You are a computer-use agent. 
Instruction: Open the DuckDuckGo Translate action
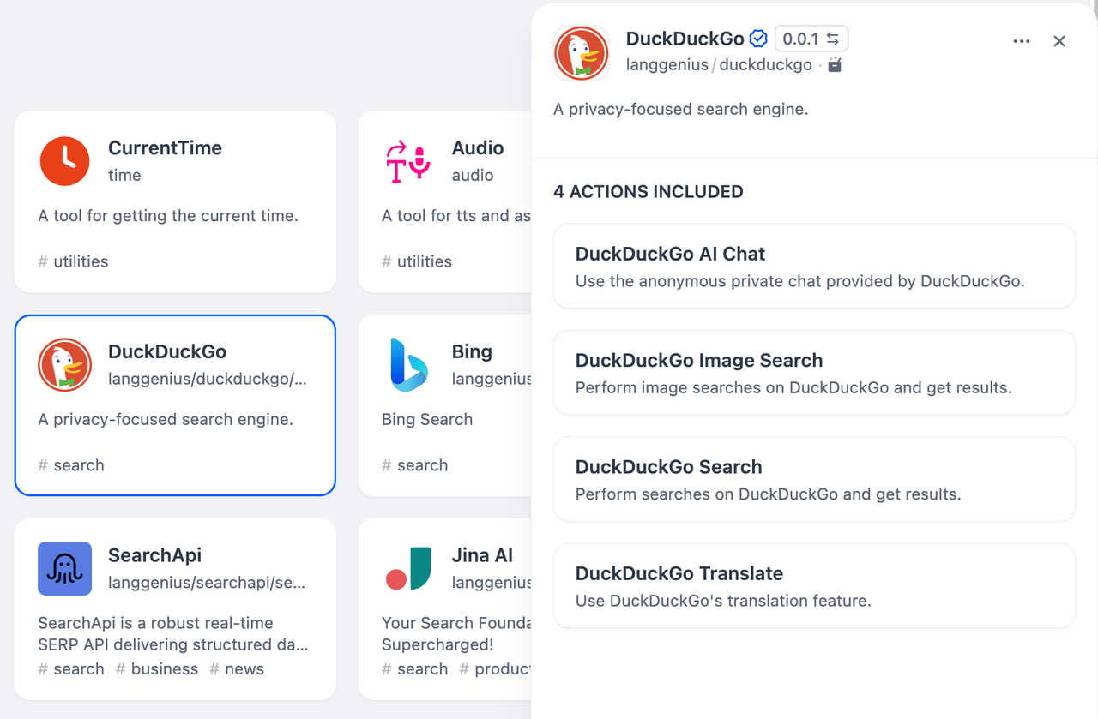[x=813, y=585]
